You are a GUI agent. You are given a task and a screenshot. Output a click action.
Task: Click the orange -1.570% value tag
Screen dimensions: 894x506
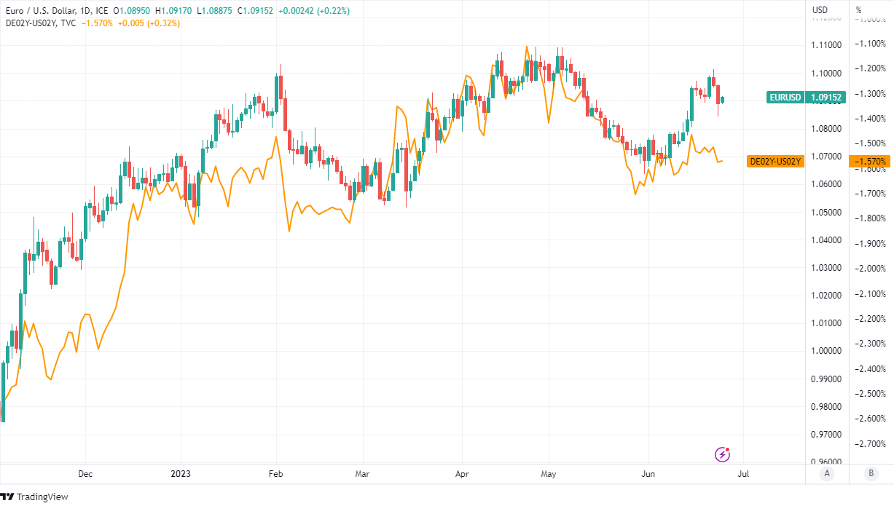(871, 162)
